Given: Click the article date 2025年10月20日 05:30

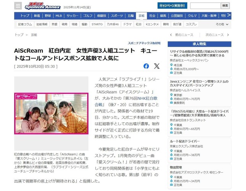Looking at the screenshot, I should 36,66.
